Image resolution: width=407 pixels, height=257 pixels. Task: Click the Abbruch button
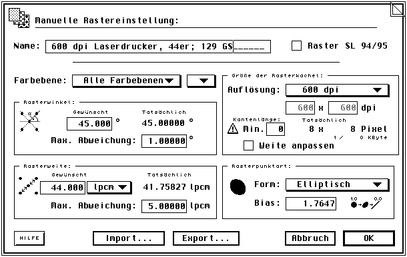click(310, 238)
